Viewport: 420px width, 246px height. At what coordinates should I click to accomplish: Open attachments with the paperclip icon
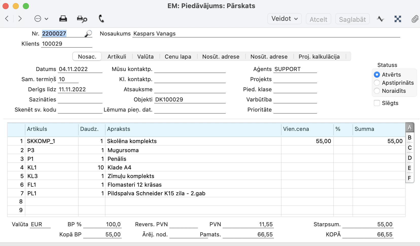(415, 19)
